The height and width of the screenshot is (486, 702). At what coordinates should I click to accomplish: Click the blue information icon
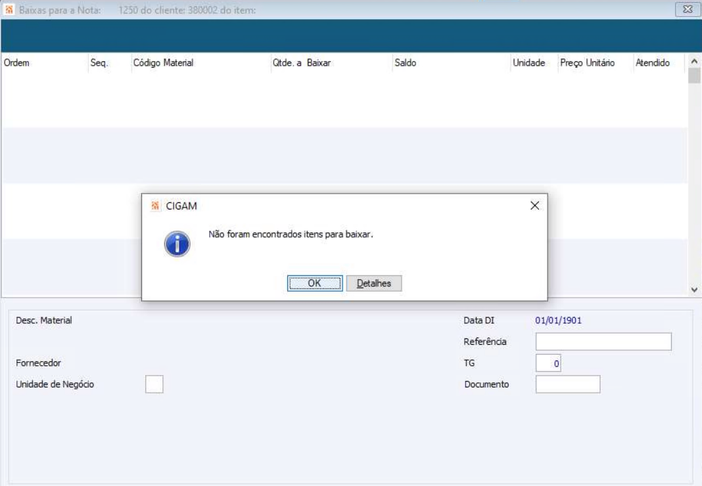point(177,244)
